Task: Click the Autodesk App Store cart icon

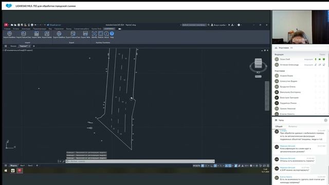Action: (229, 25)
